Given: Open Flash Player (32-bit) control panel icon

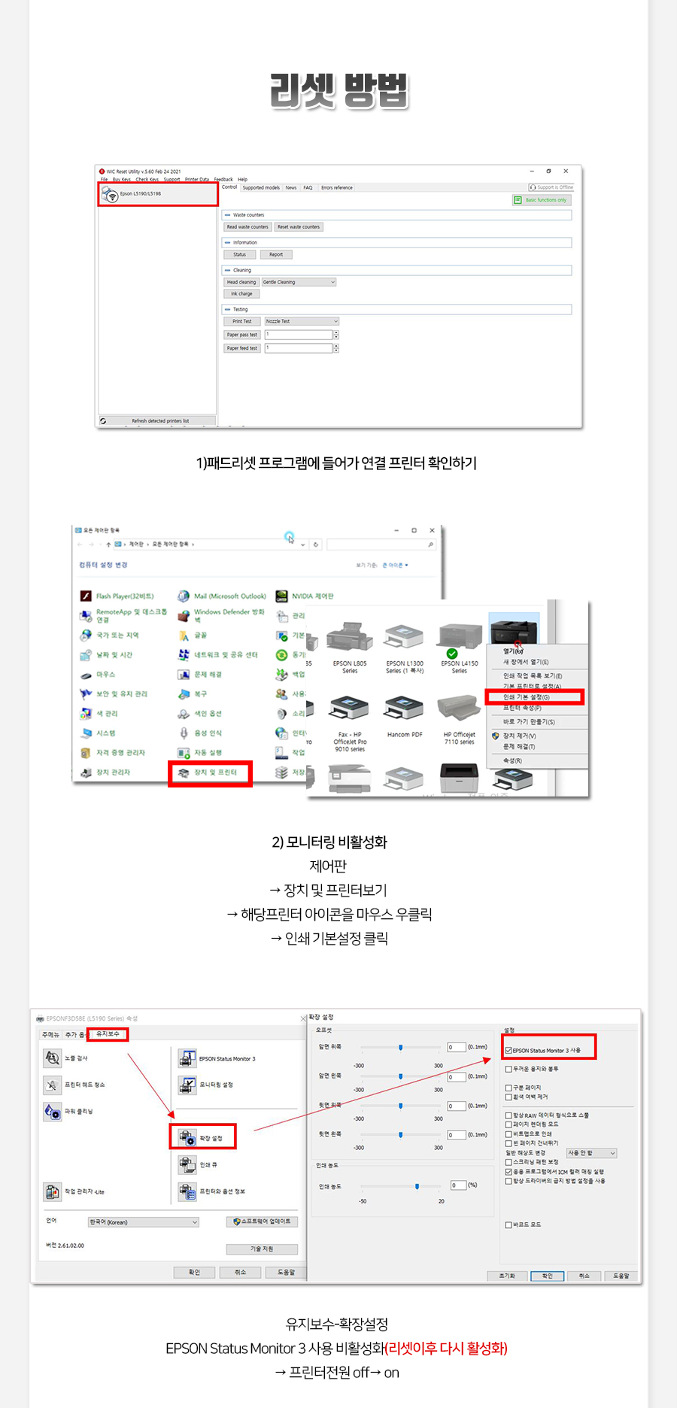Looking at the screenshot, I should (x=87, y=596).
